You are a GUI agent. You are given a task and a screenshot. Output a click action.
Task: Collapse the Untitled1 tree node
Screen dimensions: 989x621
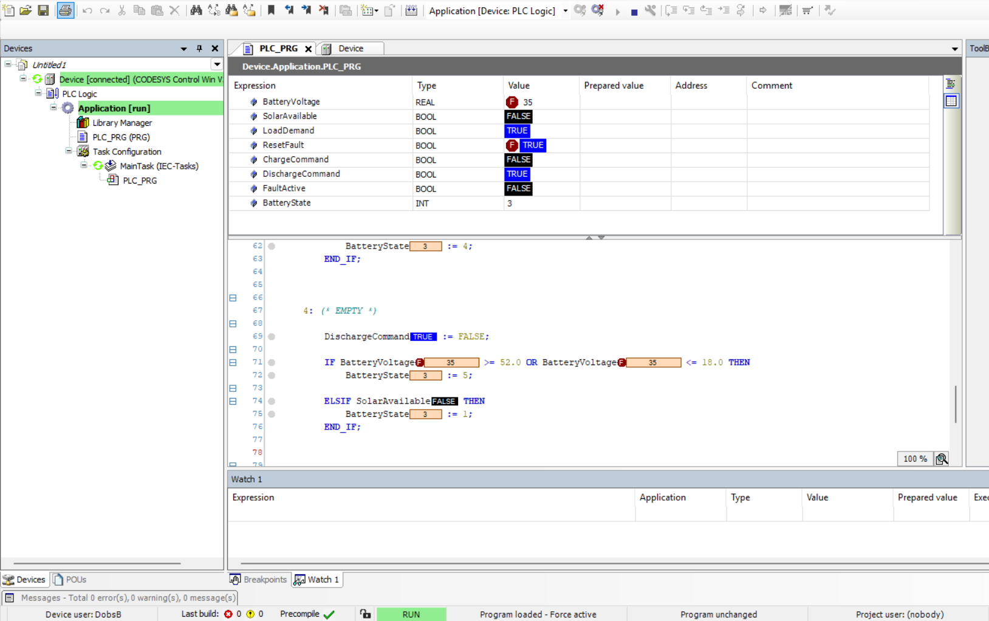point(8,63)
